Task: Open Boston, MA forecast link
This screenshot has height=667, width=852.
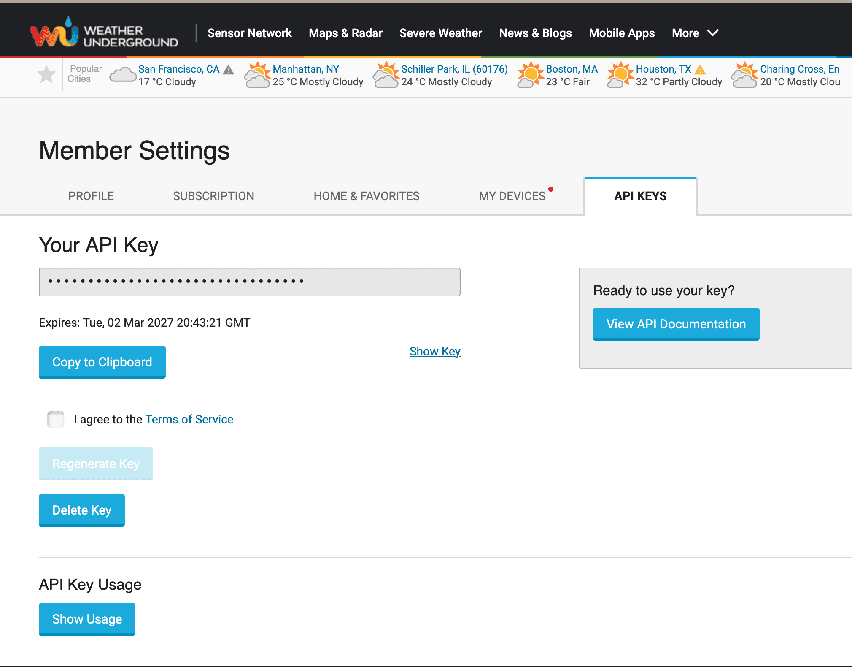Action: click(572, 69)
